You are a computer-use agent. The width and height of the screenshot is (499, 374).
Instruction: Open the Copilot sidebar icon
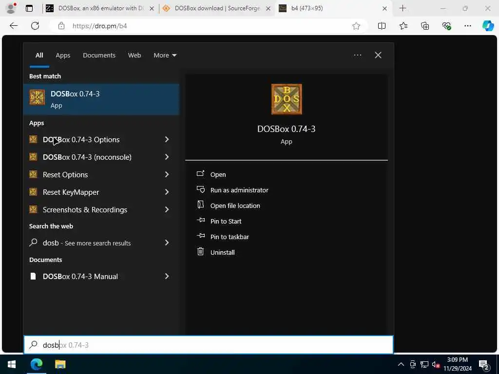tap(488, 26)
